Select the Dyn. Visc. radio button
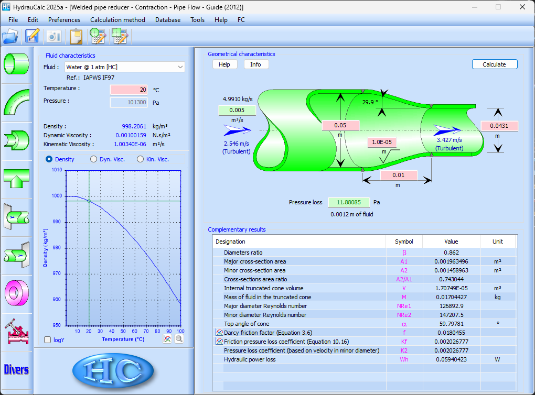 coord(94,159)
